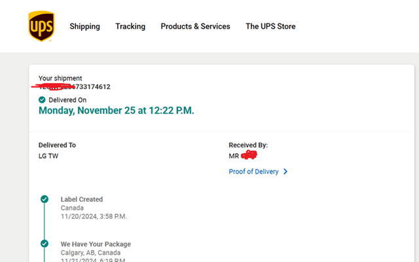Screen dimensions: 419x262
Task: Click the LG TW recipient text
Action: point(50,156)
